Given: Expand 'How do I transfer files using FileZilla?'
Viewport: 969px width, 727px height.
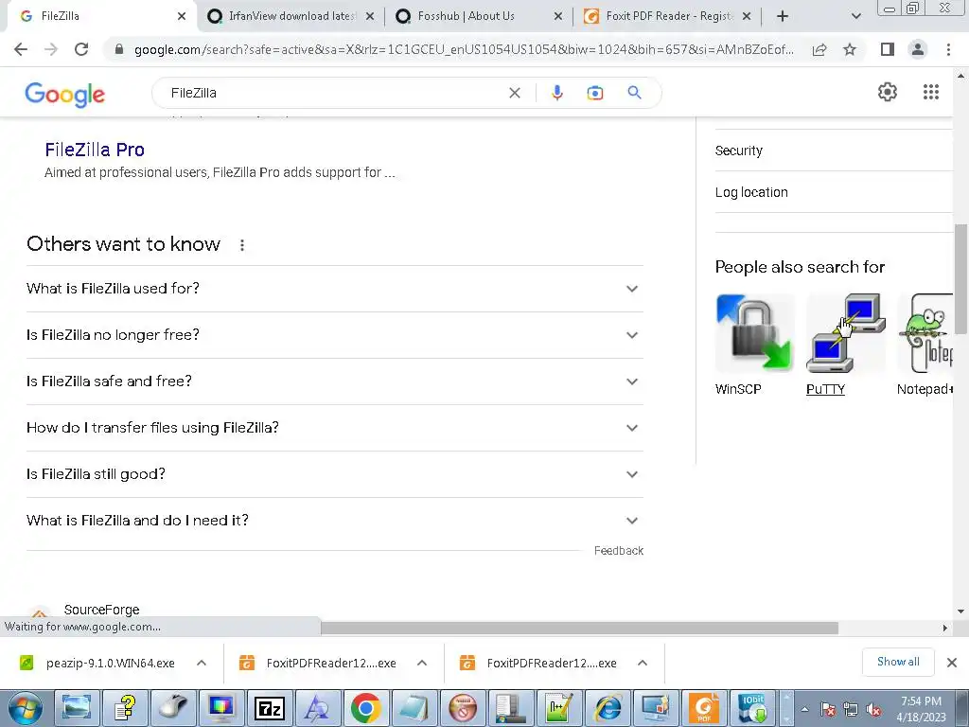Looking at the screenshot, I should point(335,428).
